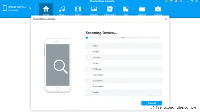This screenshot has width=200, height=112.
Task: Click the scanning progress bar
Action: (x=123, y=38)
